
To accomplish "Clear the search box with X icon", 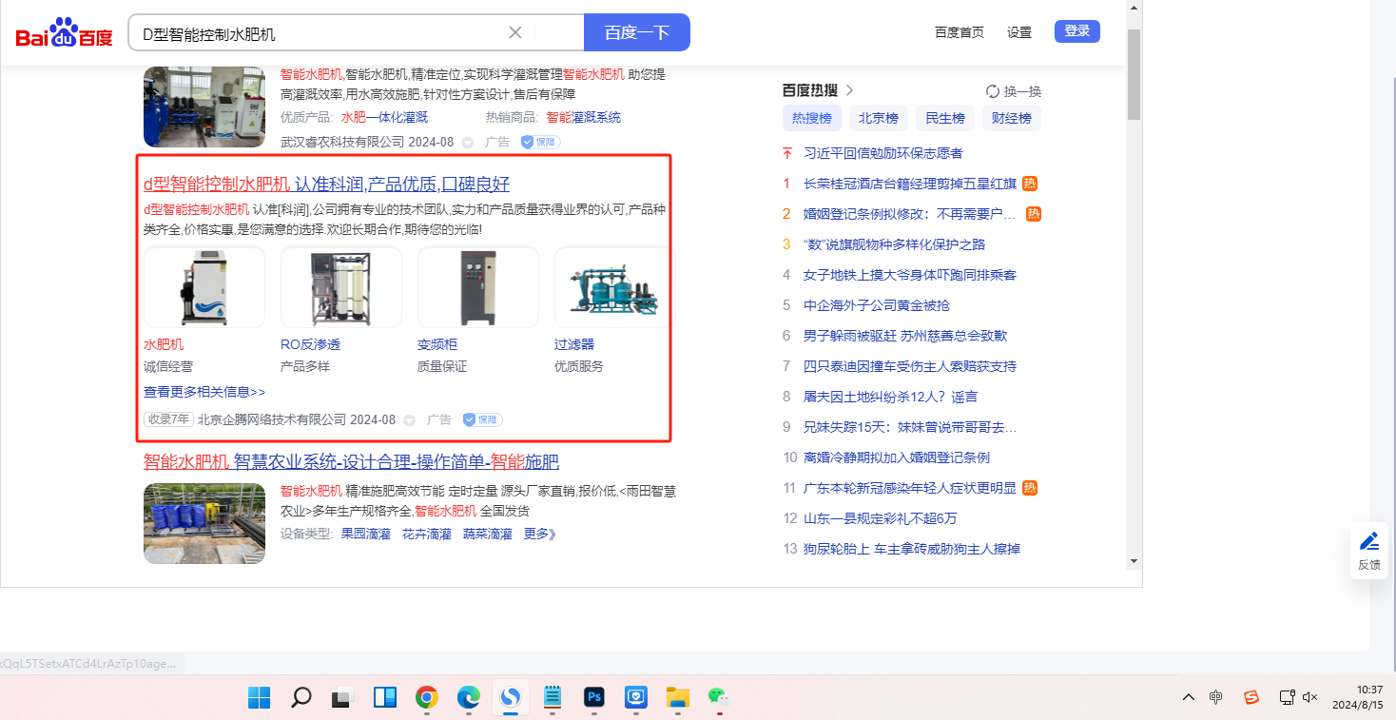I will coord(515,32).
